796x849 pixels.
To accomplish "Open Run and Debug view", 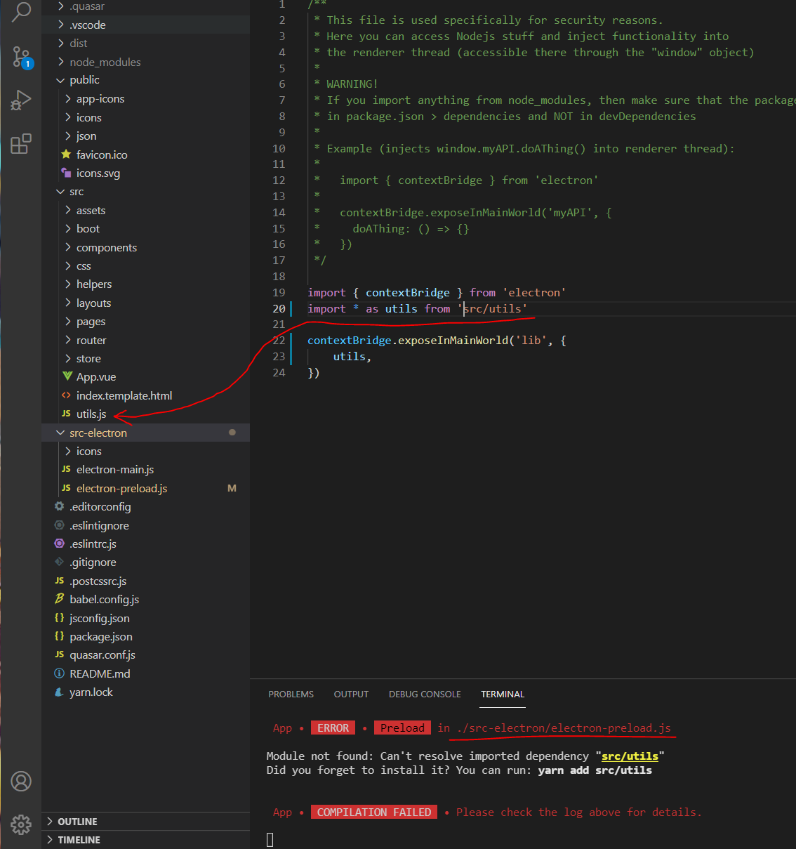I will point(21,100).
